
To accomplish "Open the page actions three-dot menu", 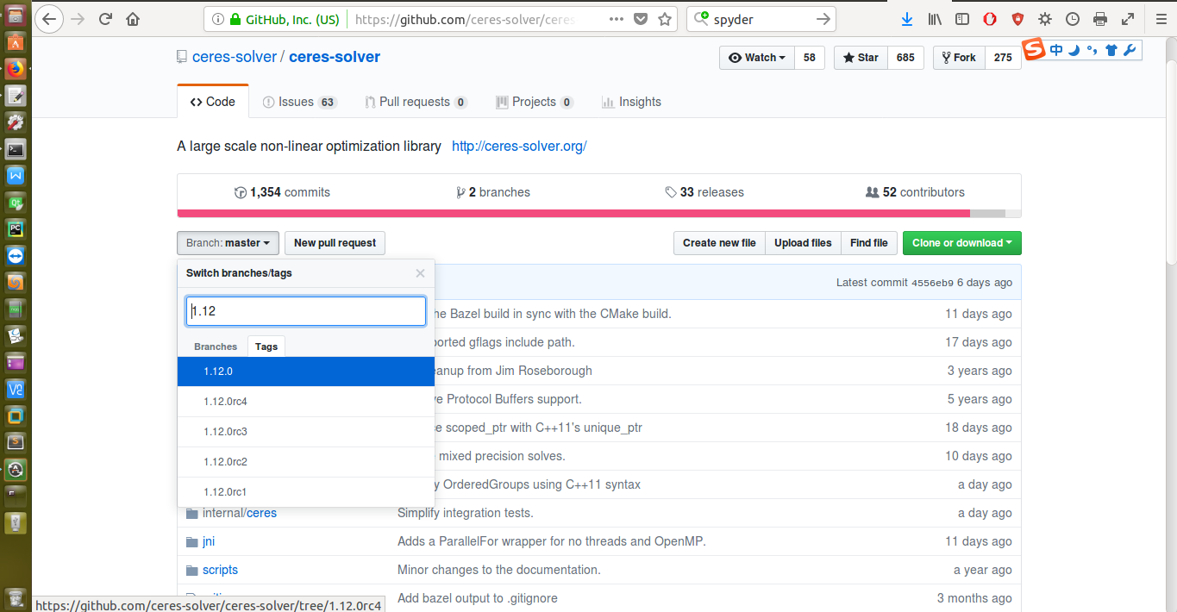I will coord(617,19).
